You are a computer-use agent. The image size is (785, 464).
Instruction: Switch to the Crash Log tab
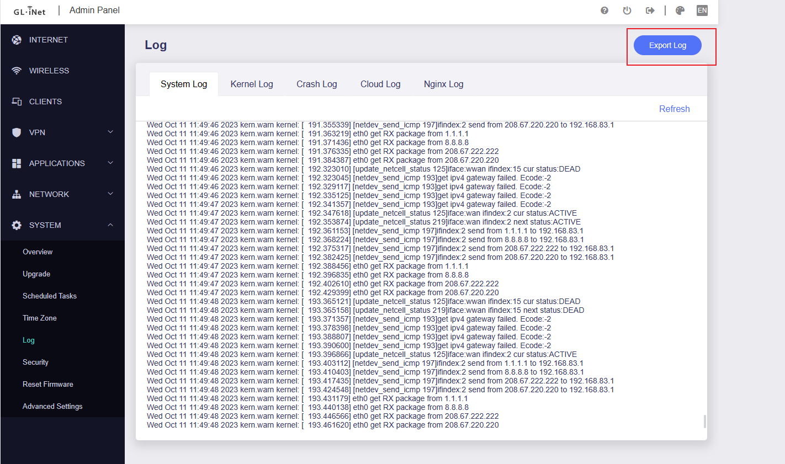[x=316, y=84]
